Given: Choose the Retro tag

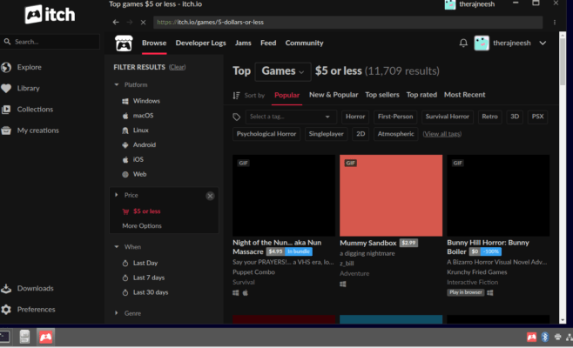Looking at the screenshot, I should pos(489,117).
